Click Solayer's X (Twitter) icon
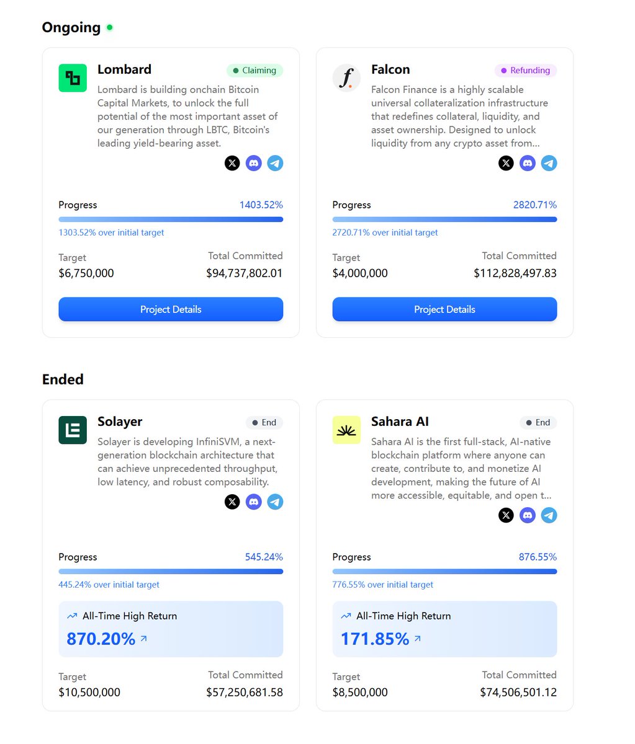This screenshot has width=635, height=744. coord(232,502)
